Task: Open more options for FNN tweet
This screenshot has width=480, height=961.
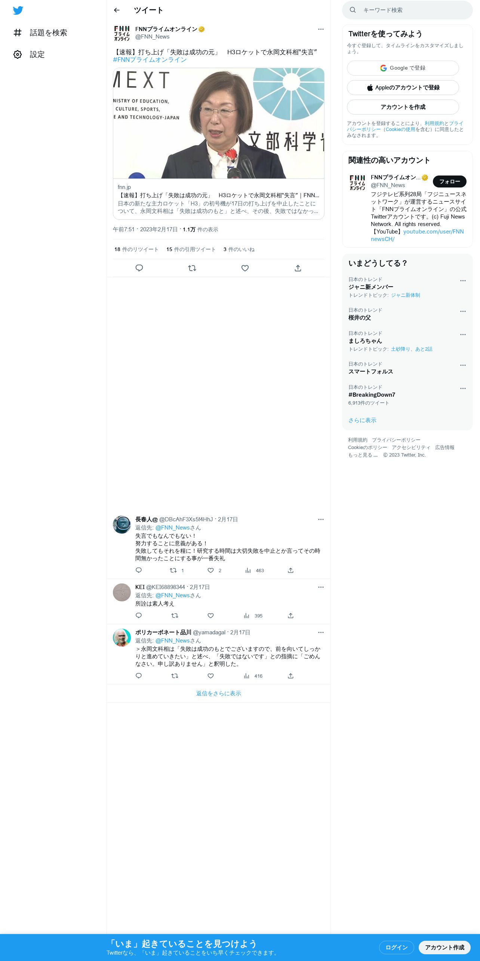Action: pyautogui.click(x=321, y=29)
